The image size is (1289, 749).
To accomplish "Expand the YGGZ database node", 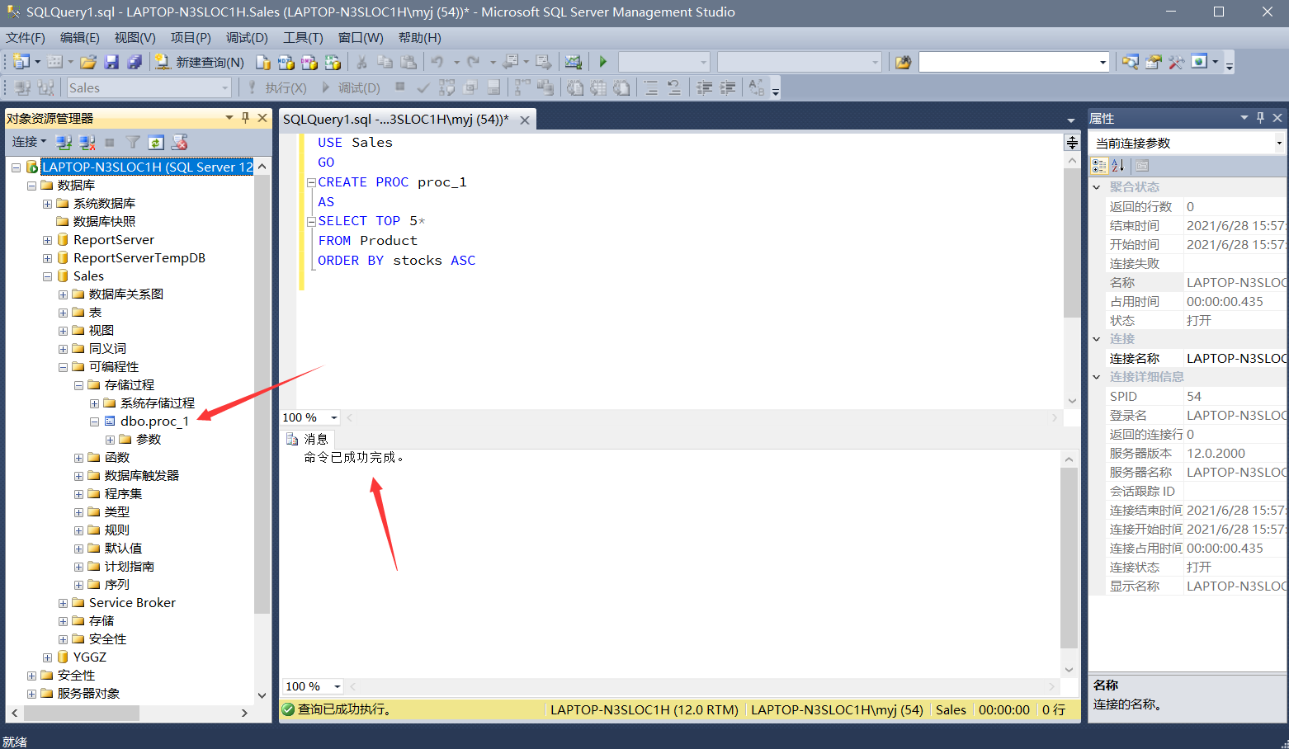I will (47, 657).
